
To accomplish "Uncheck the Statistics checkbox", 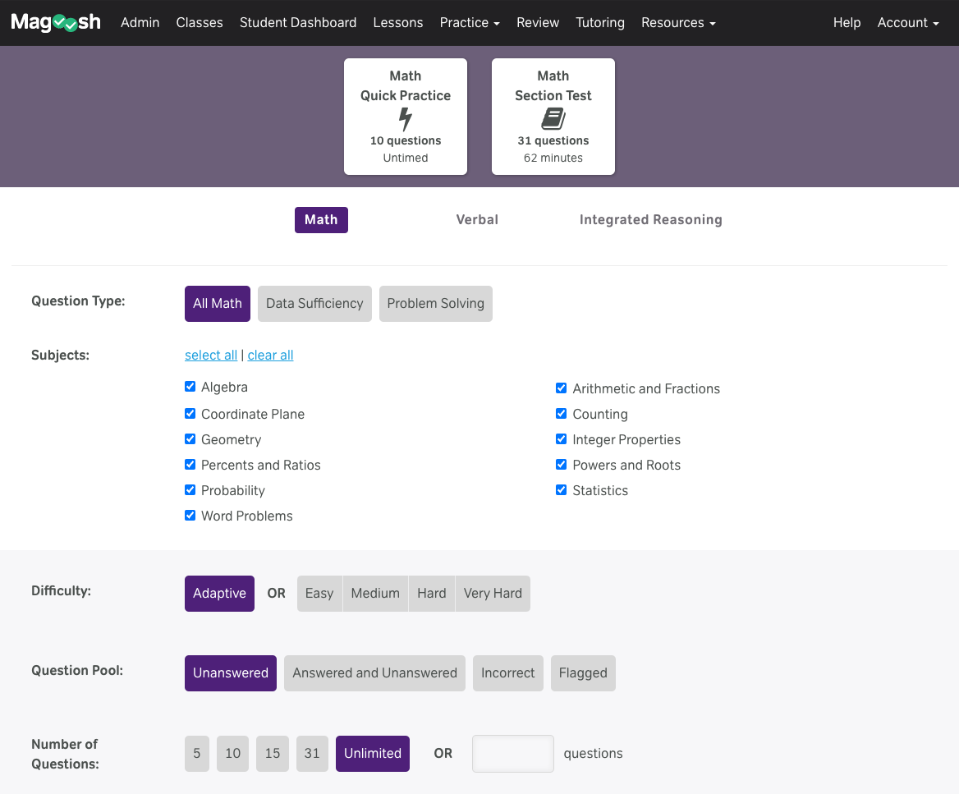I will (x=562, y=490).
